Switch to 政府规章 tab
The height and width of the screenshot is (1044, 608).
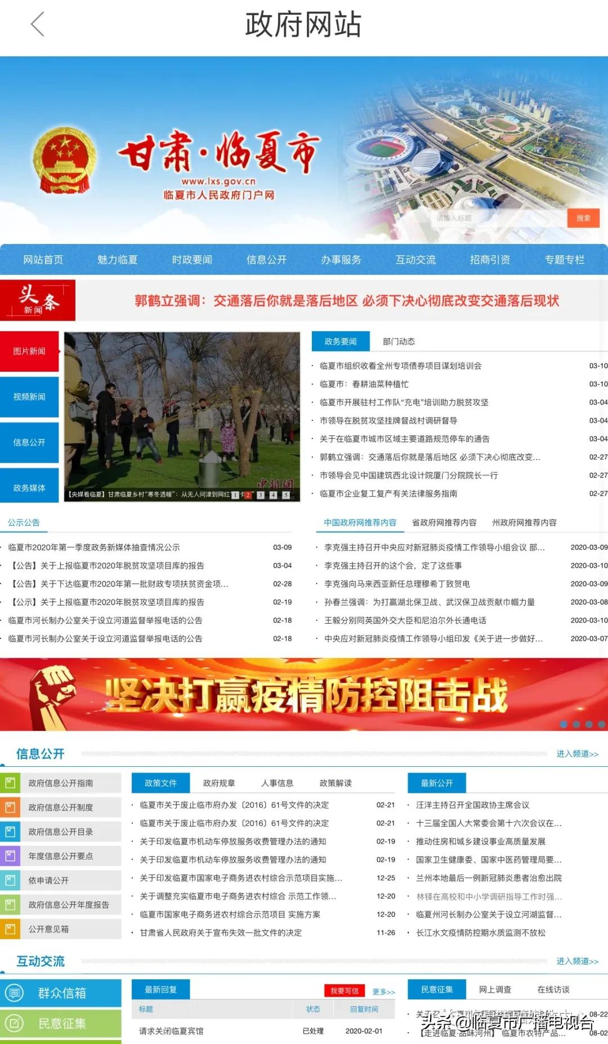click(219, 783)
